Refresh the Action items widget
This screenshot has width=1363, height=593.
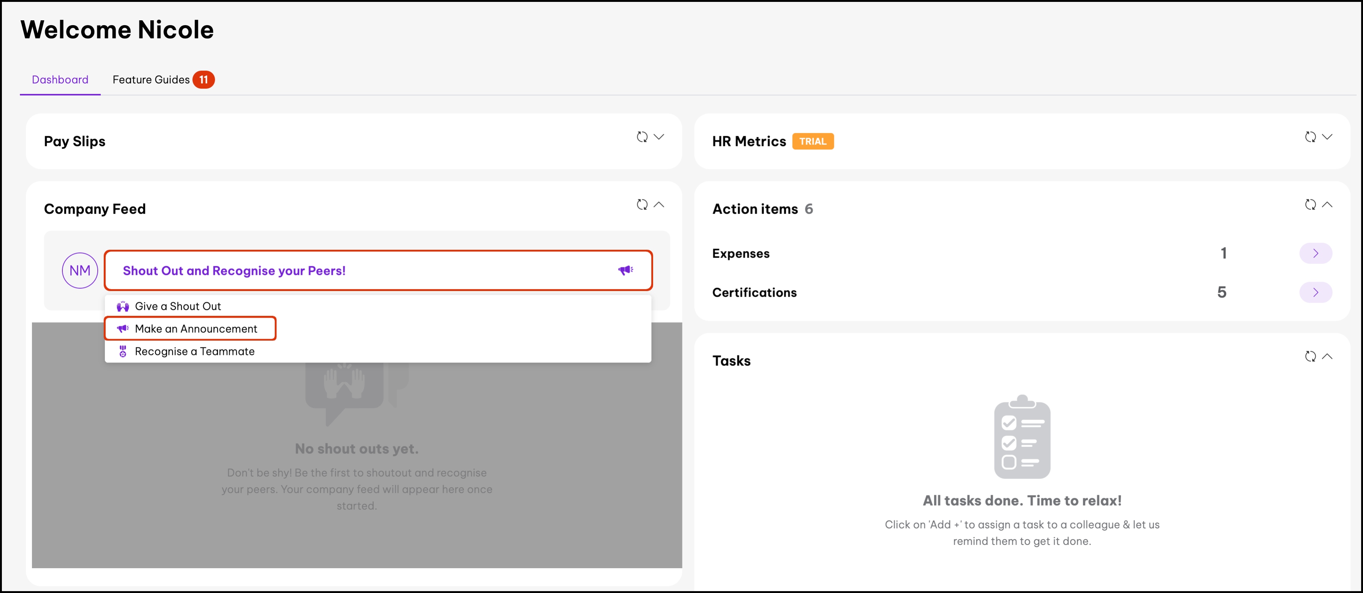click(1310, 205)
